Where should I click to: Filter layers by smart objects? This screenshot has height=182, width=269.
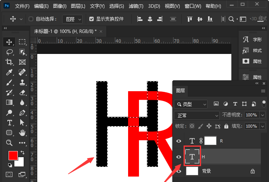(254, 104)
